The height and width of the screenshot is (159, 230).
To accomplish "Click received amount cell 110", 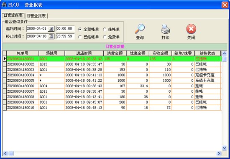I will click(x=161, y=70).
